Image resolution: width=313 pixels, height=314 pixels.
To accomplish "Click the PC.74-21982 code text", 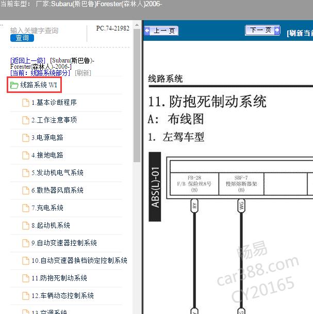I will coord(112,28).
